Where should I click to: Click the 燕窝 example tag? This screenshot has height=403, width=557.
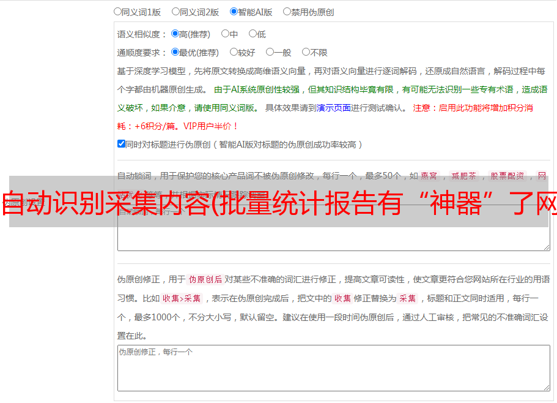point(429,176)
